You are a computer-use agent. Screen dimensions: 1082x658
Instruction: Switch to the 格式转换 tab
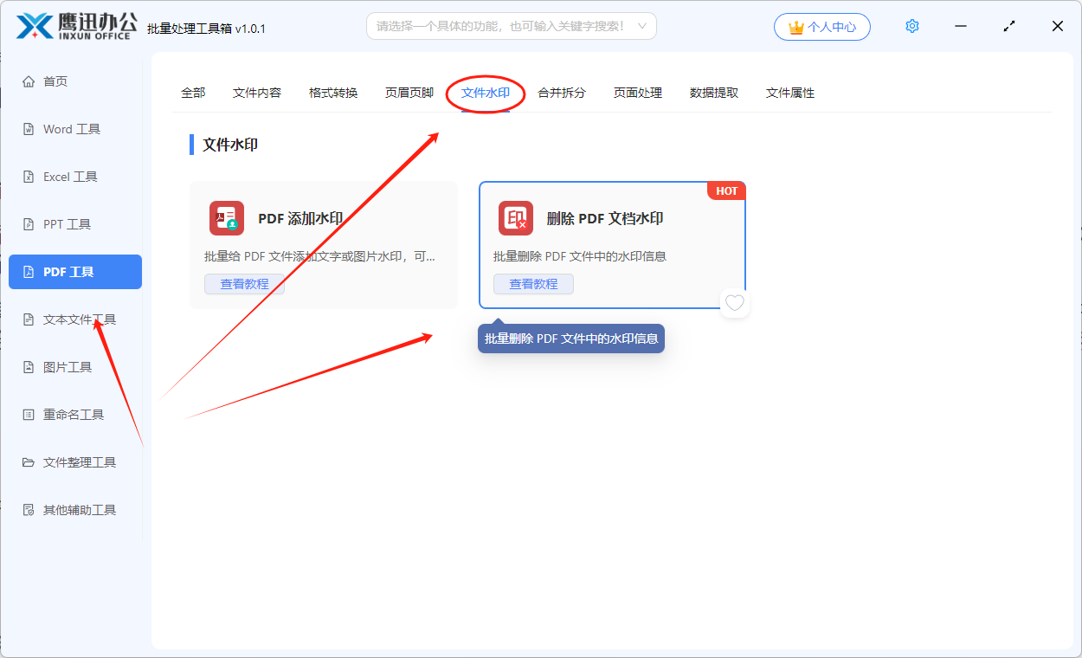tap(333, 93)
